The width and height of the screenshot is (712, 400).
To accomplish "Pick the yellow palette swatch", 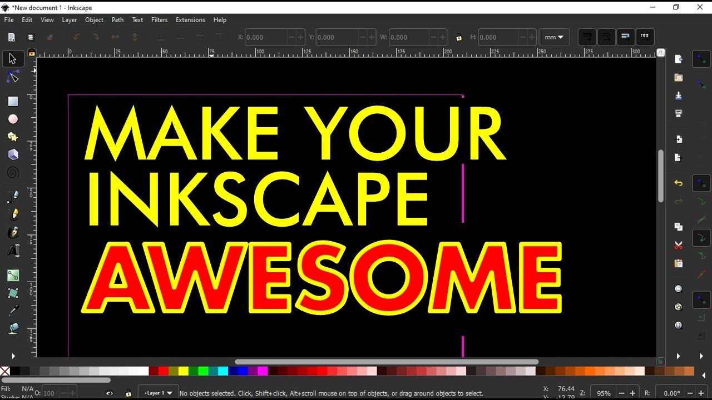I will (x=183, y=371).
